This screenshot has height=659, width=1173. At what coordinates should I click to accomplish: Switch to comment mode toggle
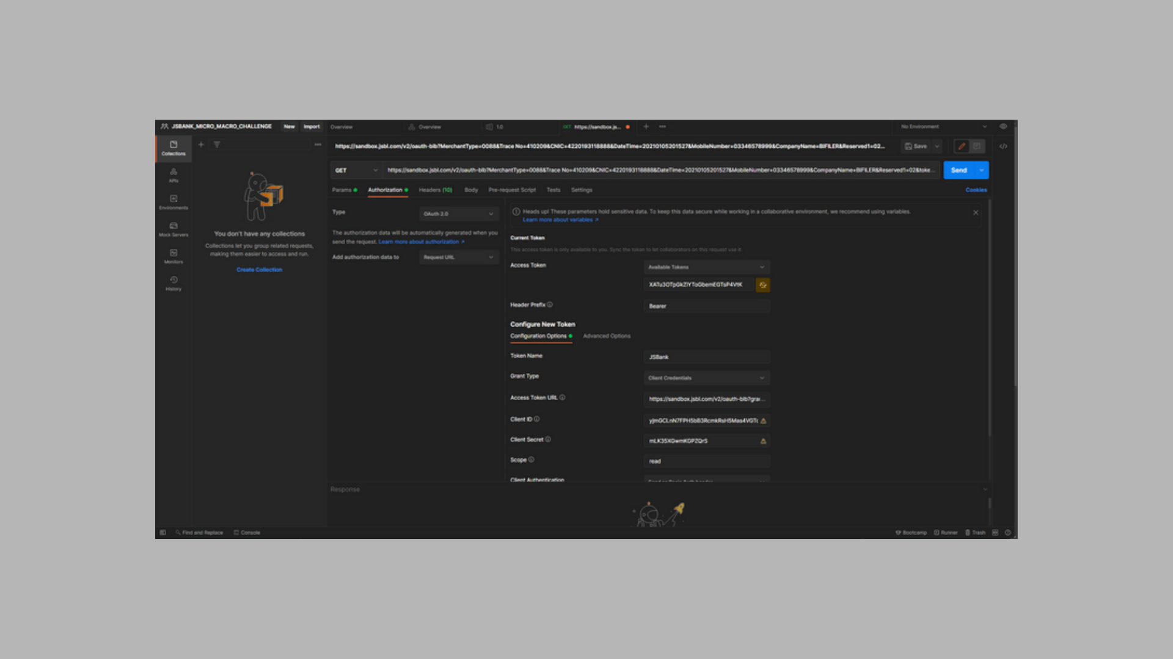(x=977, y=146)
